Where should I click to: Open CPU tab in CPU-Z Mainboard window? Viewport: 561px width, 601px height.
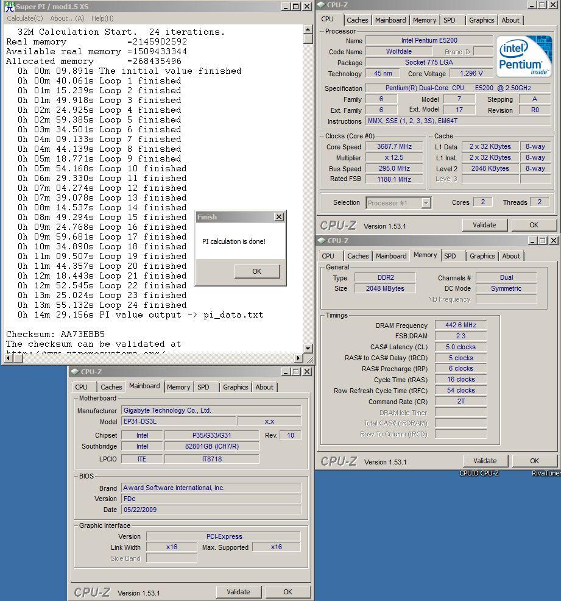[81, 387]
